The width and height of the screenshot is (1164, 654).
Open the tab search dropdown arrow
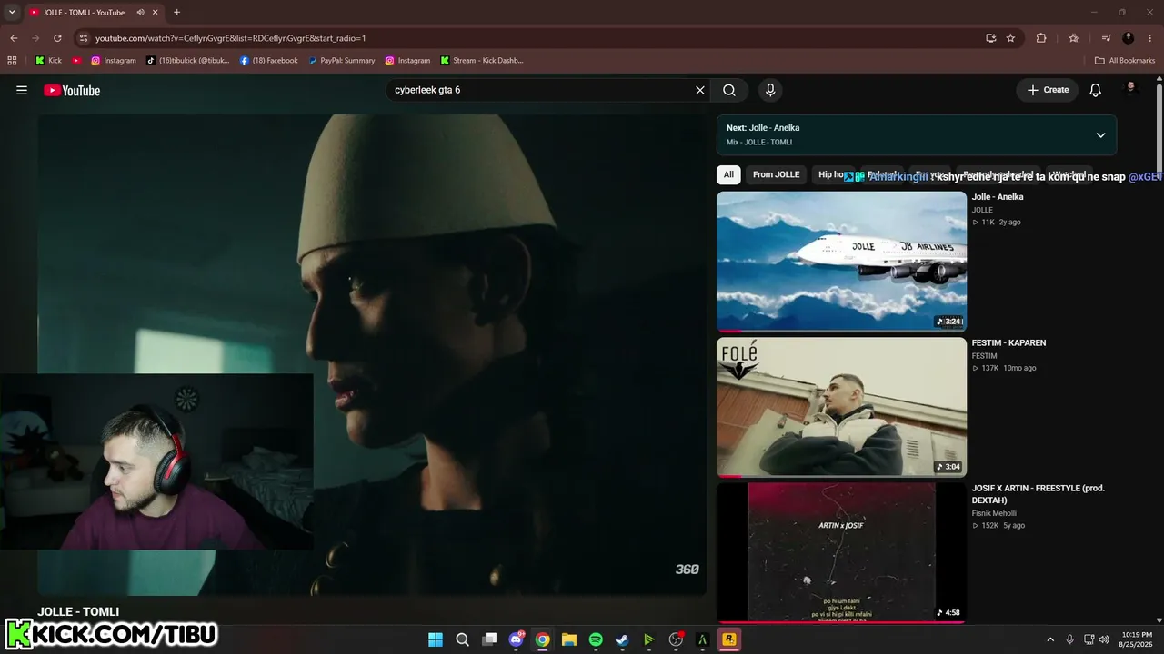[12, 13]
